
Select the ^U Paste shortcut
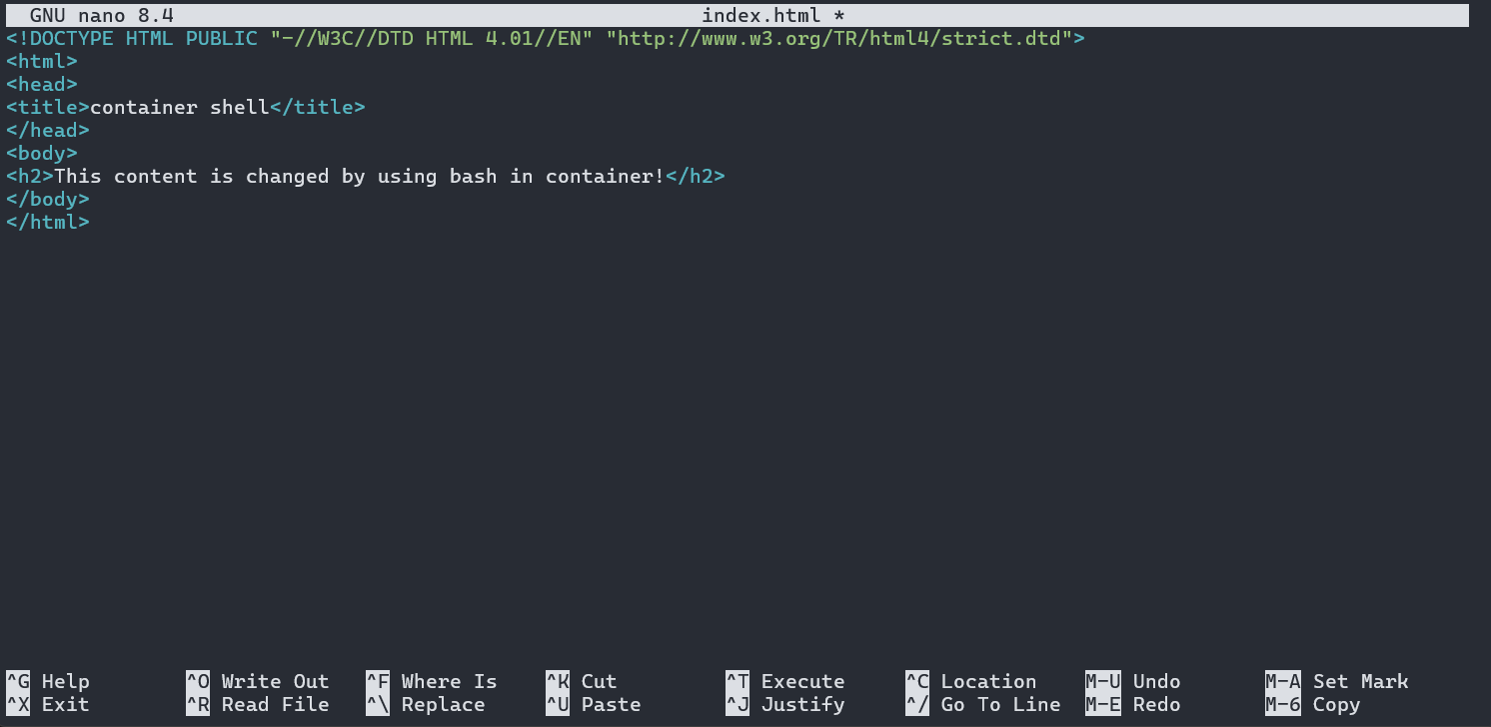[594, 704]
